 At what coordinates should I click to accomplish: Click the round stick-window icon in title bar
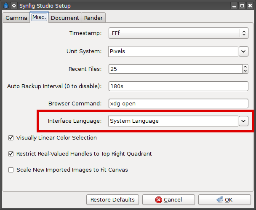(14, 6)
